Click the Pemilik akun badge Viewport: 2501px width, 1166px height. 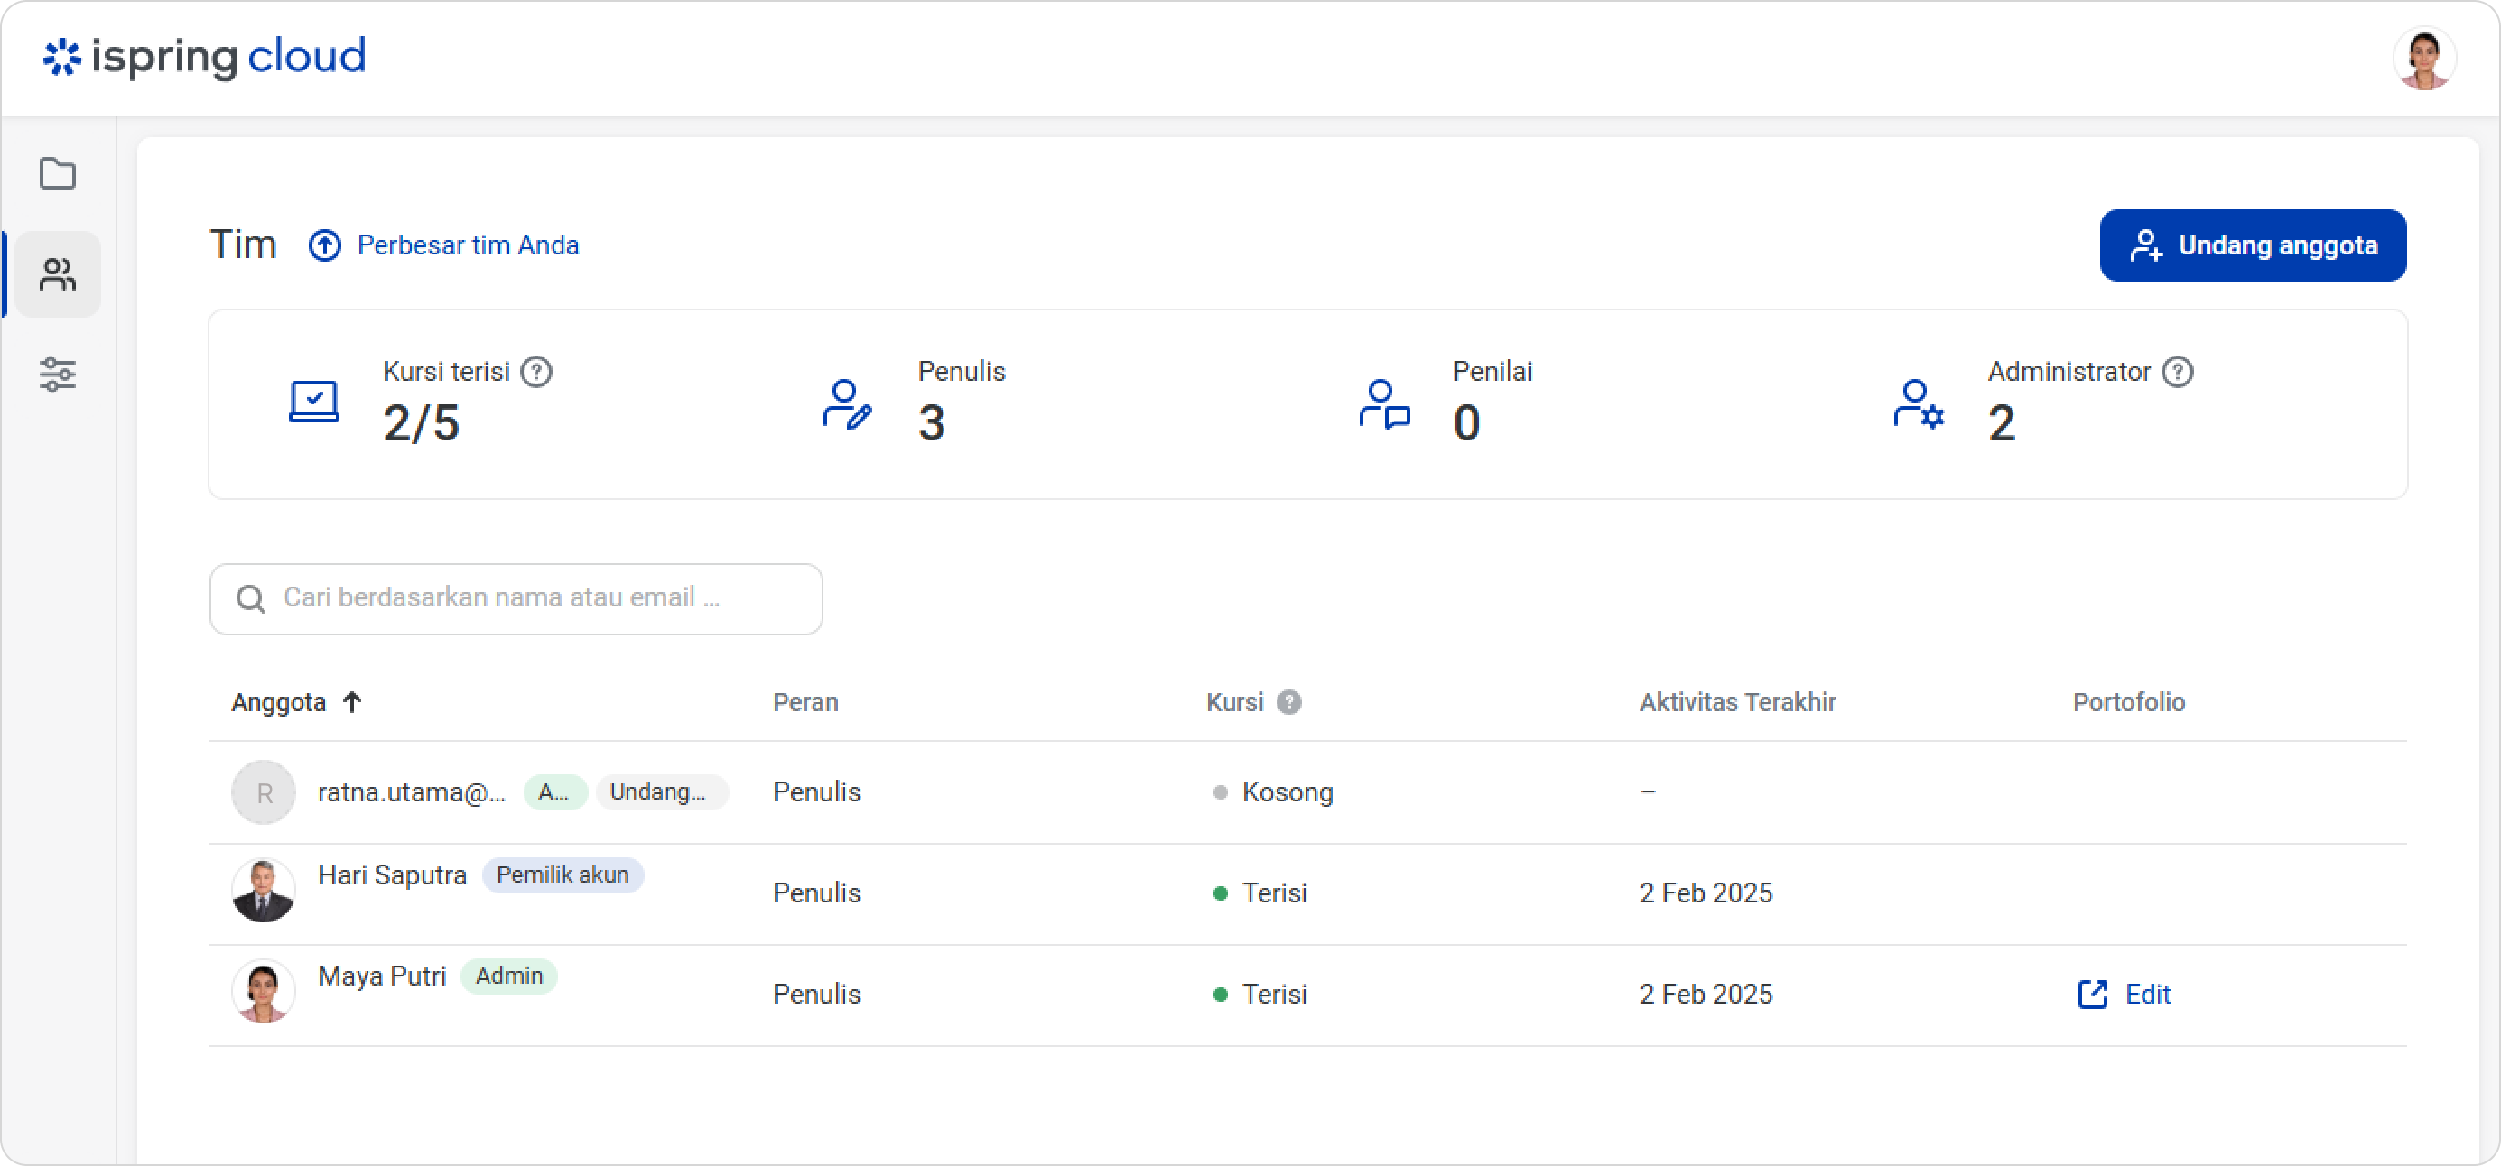click(x=562, y=875)
